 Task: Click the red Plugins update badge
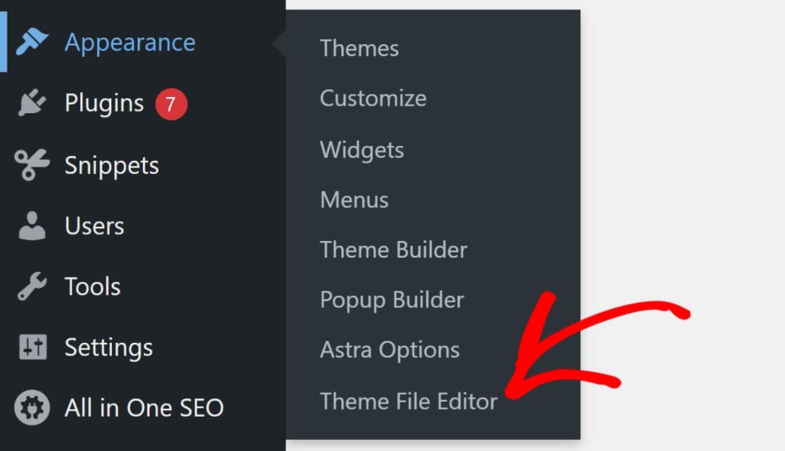170,104
